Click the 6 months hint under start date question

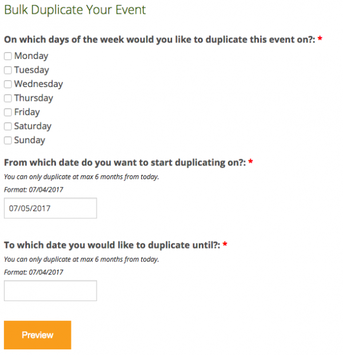[x=82, y=177]
